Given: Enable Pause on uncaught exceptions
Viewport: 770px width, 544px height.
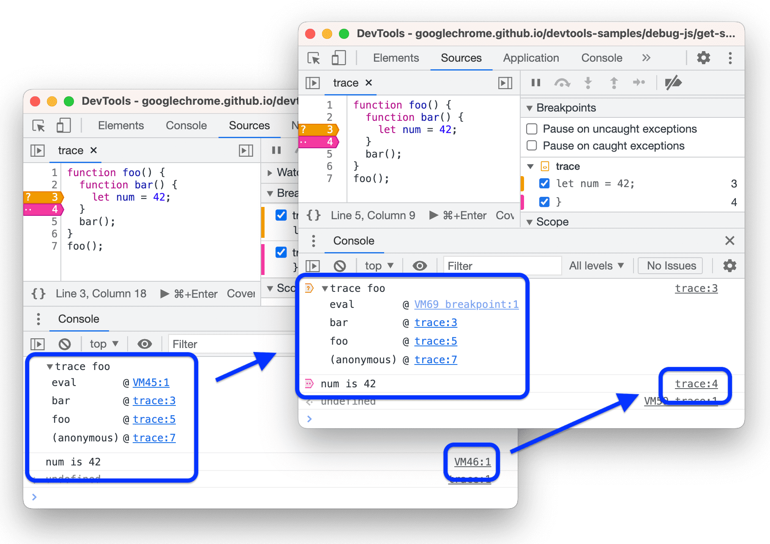Looking at the screenshot, I should (x=531, y=129).
